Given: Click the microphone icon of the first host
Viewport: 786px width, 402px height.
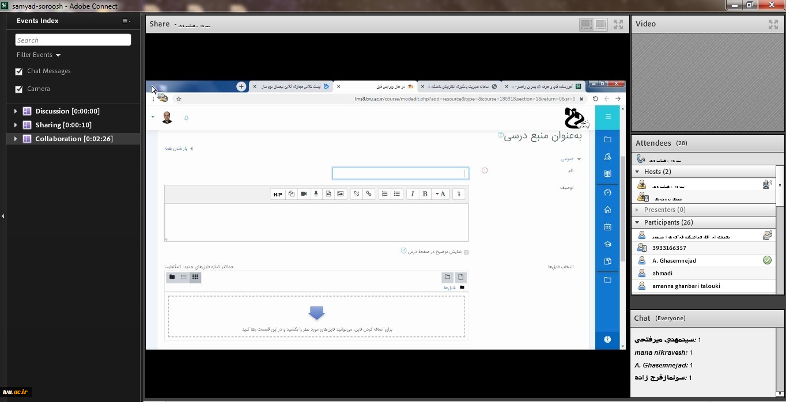Looking at the screenshot, I should (766, 184).
